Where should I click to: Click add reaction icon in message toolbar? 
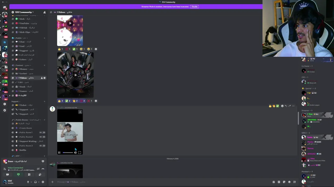tap(282, 106)
